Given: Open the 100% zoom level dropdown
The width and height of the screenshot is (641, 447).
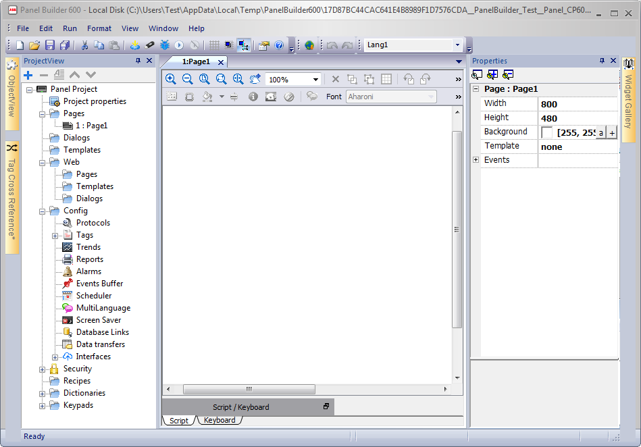Looking at the screenshot, I should pyautogui.click(x=315, y=80).
